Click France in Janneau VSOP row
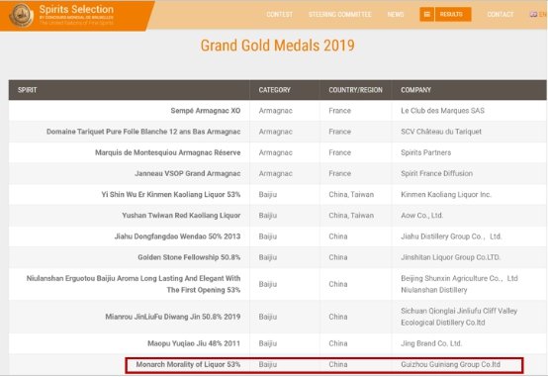The width and height of the screenshot is (548, 377). click(x=339, y=173)
